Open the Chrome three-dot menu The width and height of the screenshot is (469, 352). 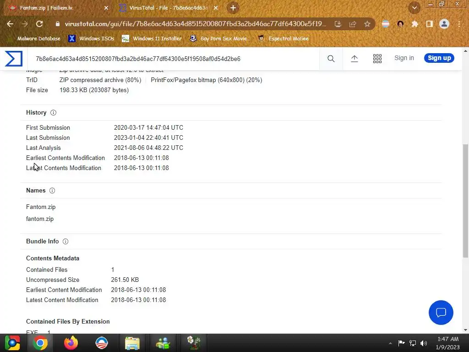coord(459,24)
